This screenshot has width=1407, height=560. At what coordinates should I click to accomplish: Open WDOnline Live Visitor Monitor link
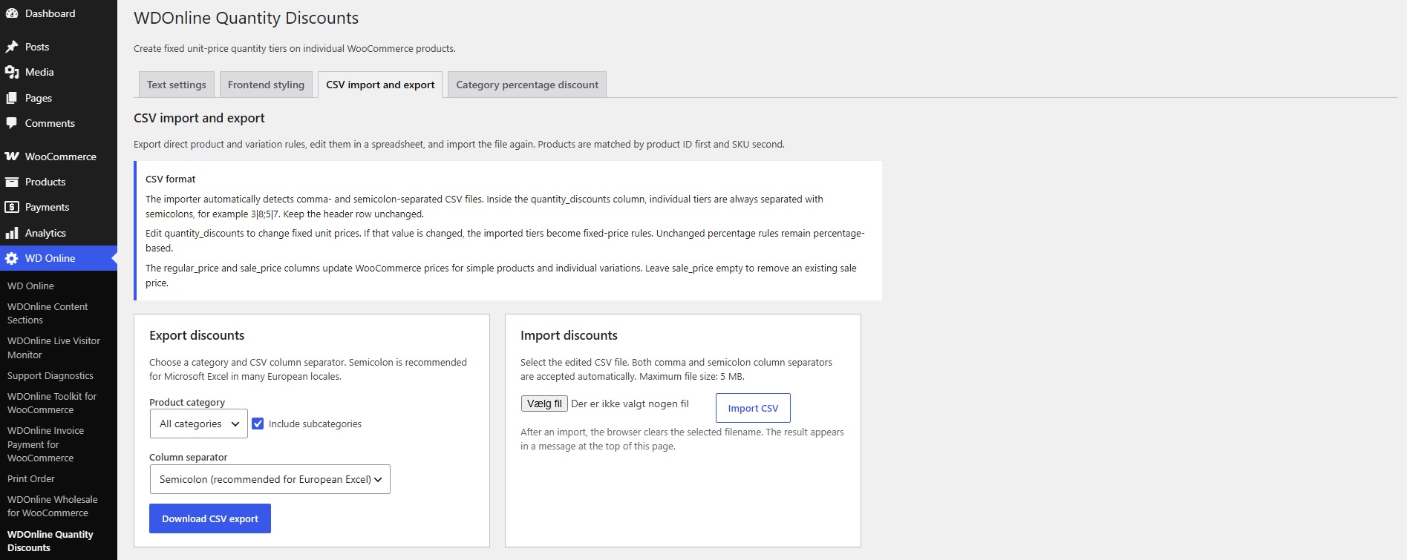coord(53,348)
